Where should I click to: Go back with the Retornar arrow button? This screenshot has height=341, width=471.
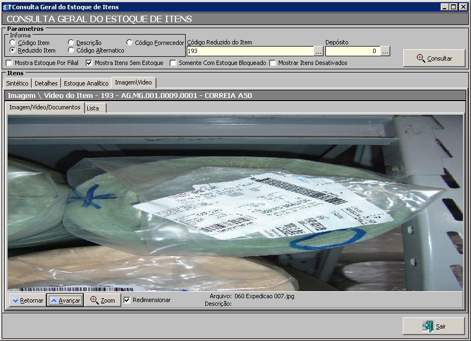(x=27, y=300)
